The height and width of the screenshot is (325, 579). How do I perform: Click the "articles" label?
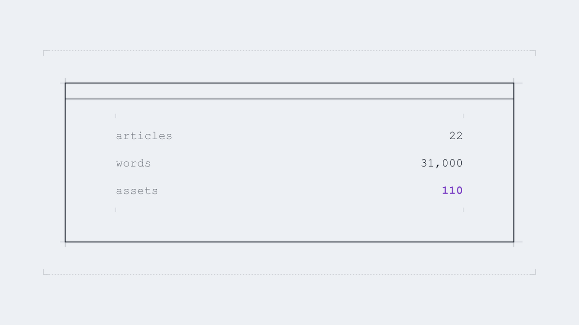click(x=144, y=136)
